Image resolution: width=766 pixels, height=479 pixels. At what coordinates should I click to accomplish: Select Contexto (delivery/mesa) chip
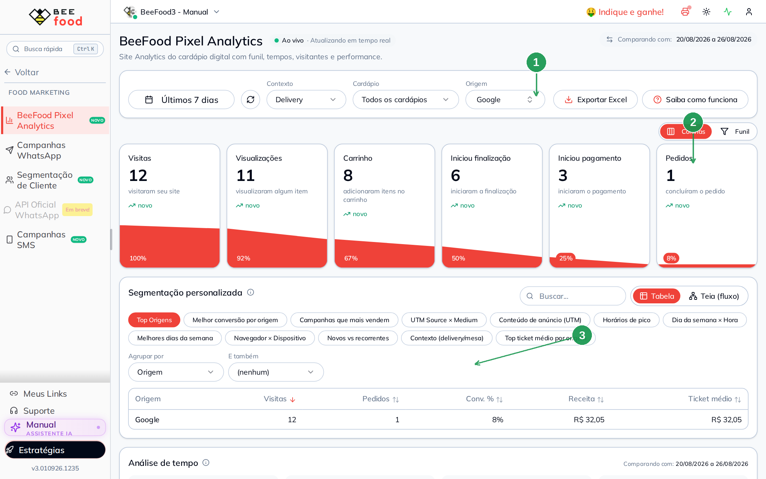pos(447,338)
